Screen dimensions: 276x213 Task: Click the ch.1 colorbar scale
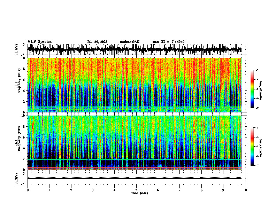pyautogui.click(x=252, y=89)
